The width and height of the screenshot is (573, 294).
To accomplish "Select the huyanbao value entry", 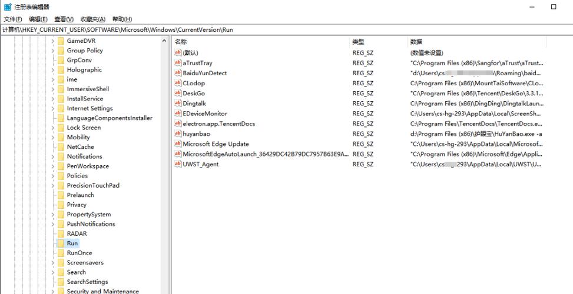I will click(x=196, y=134).
